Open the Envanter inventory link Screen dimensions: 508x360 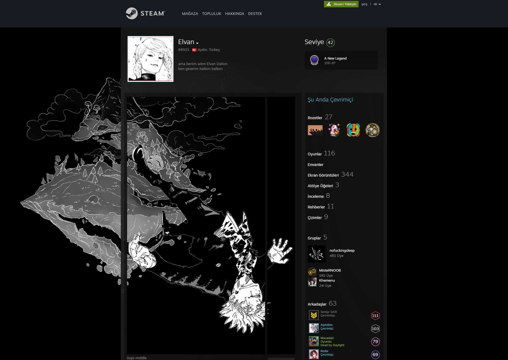pyautogui.click(x=315, y=165)
